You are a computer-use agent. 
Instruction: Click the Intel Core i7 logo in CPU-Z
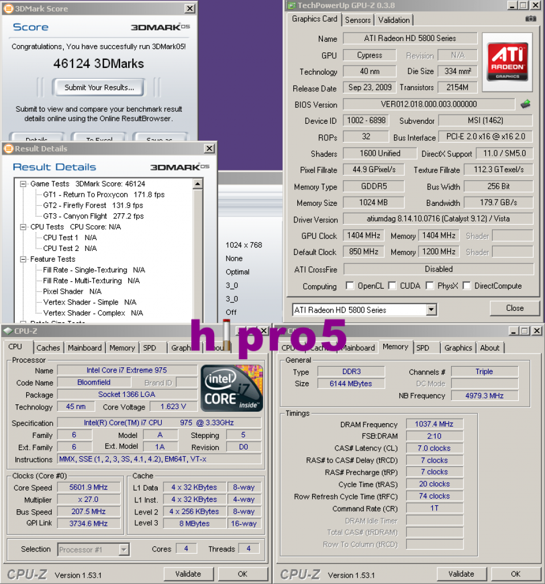tap(232, 388)
